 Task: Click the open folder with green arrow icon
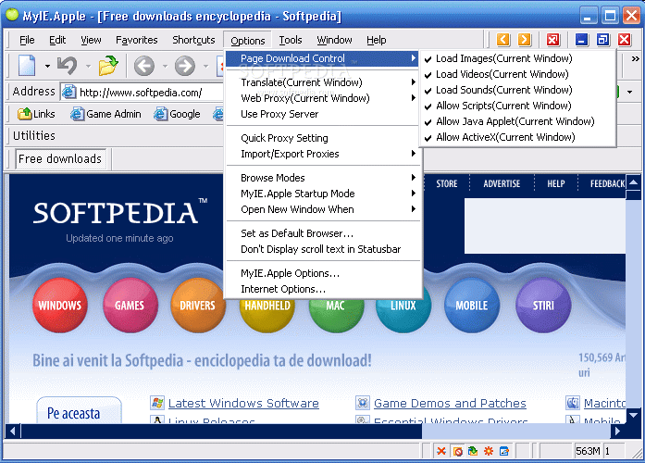coord(108,65)
